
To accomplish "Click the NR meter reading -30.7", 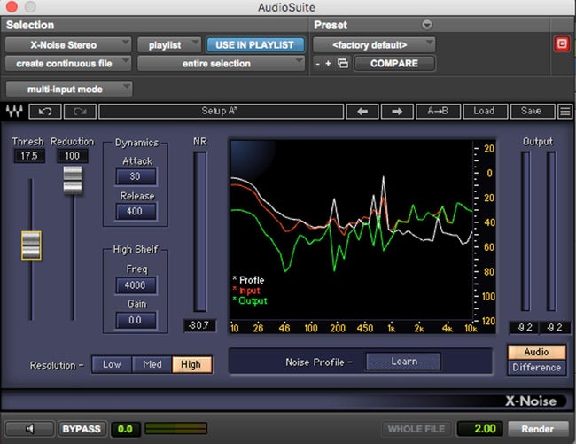I will click(x=199, y=325).
